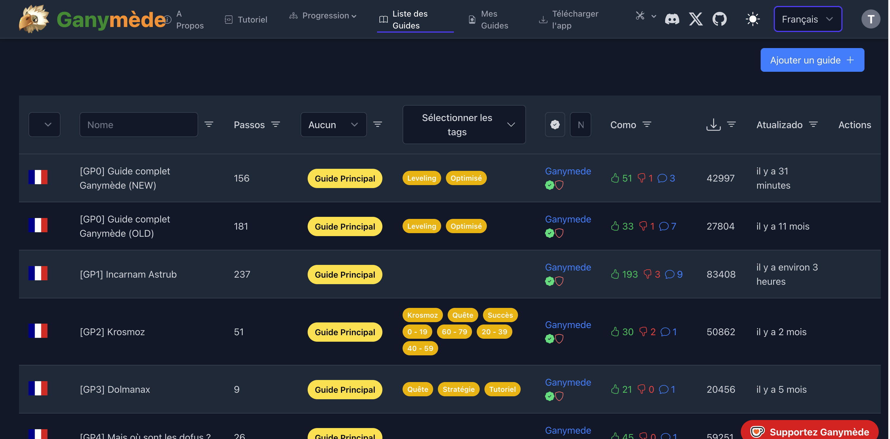This screenshot has height=439, width=890.
Task: Open the GitHub icon
Action: point(720,19)
